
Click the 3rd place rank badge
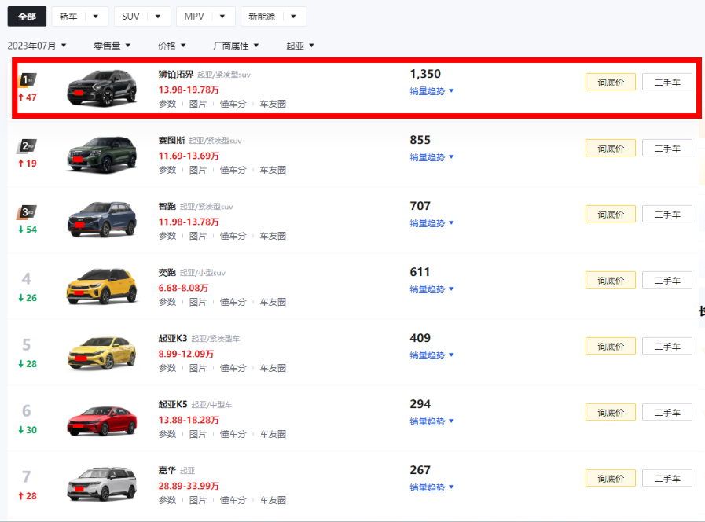(27, 211)
